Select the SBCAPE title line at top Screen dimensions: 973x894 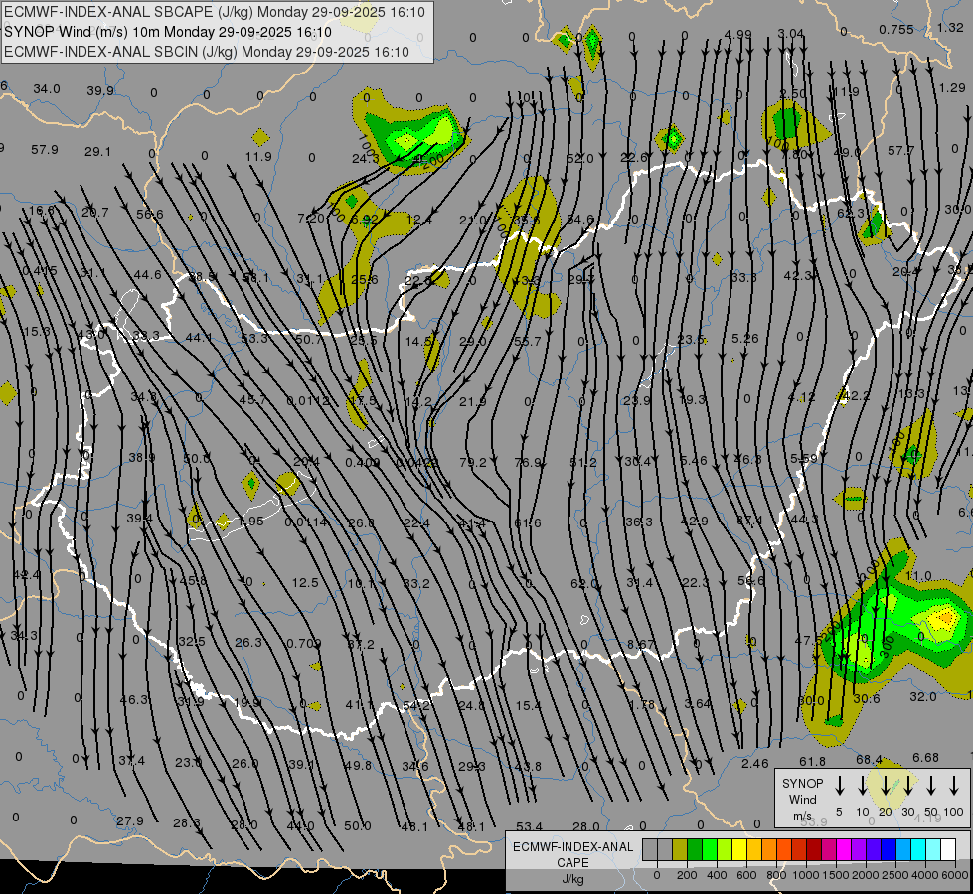pos(215,12)
